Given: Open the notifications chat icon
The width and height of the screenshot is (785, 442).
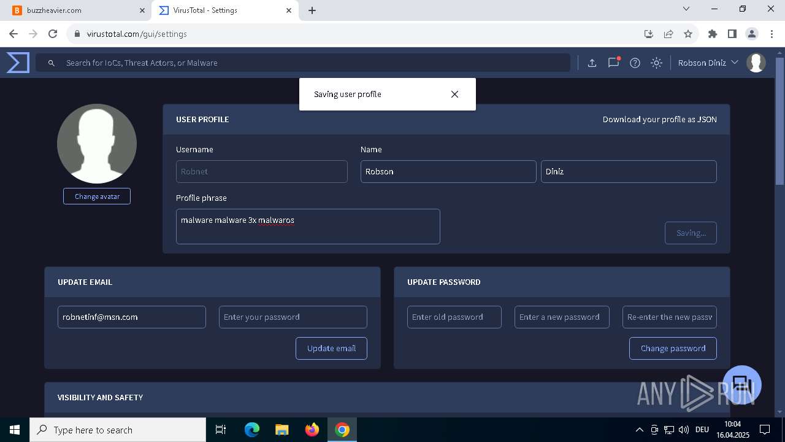Looking at the screenshot, I should [613, 63].
